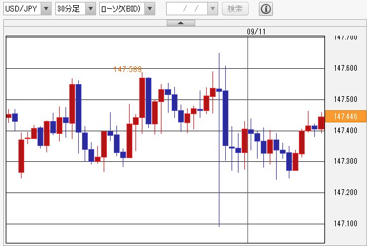The image size is (367, 246).
Task: Click the 147.589 high price annotation
Action: pyautogui.click(x=128, y=69)
